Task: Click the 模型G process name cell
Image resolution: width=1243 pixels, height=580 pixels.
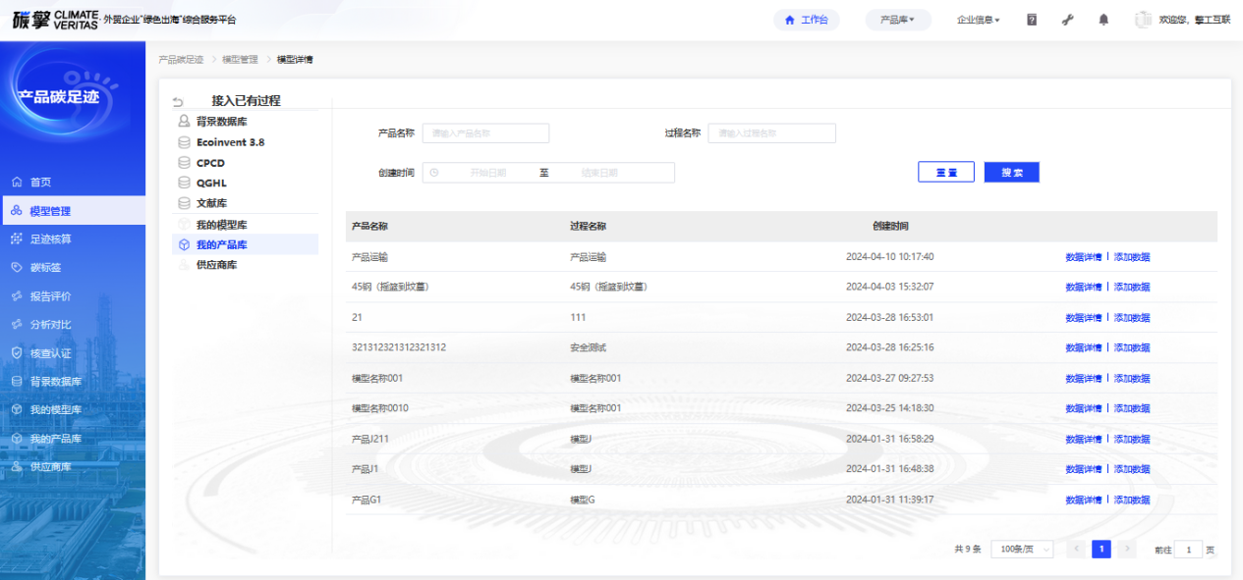Action: (x=583, y=500)
